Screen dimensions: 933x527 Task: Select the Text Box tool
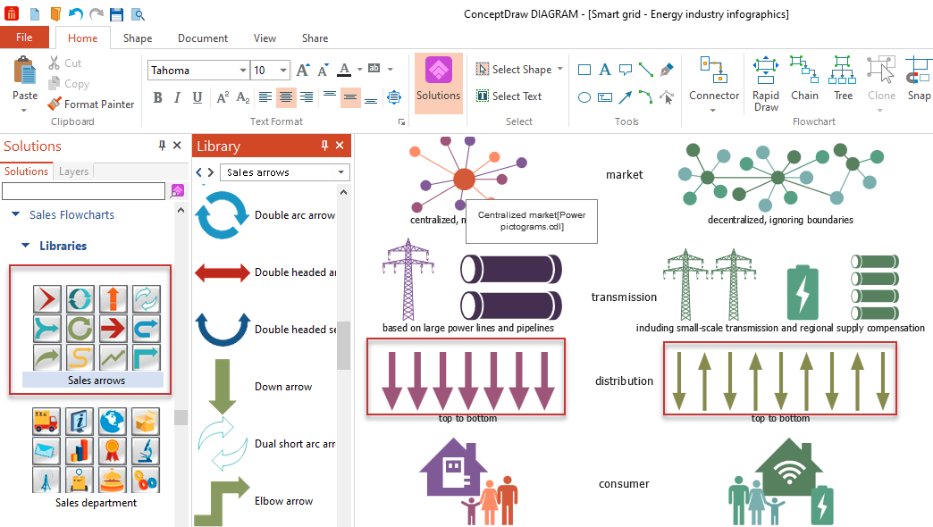604,97
